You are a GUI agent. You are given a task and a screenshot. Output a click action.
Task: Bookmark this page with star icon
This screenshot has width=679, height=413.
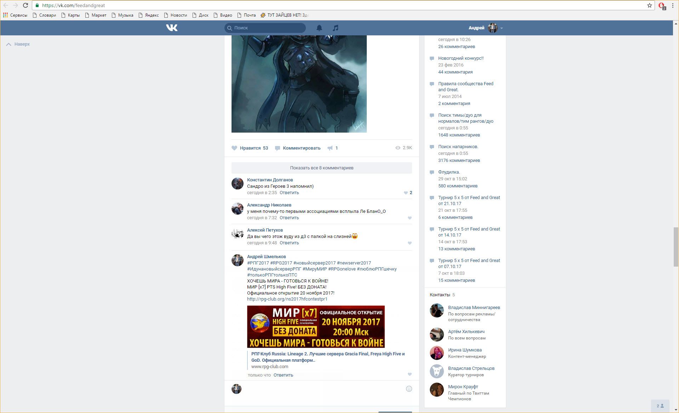[649, 5]
